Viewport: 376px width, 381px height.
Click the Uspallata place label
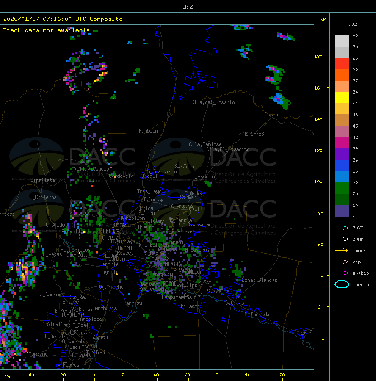(42, 180)
